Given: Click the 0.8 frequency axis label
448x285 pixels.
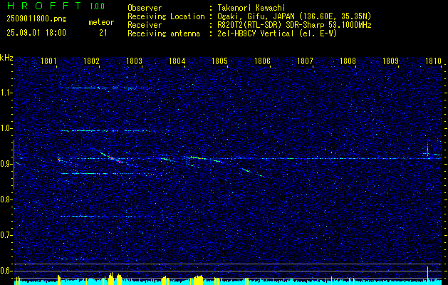Looking at the screenshot, I should click(x=6, y=199).
